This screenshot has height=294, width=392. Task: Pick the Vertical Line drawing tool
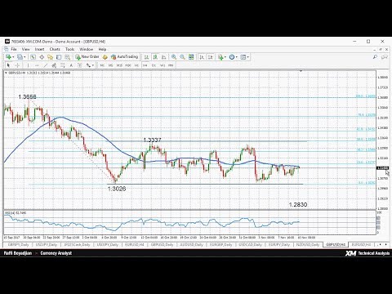28,65
